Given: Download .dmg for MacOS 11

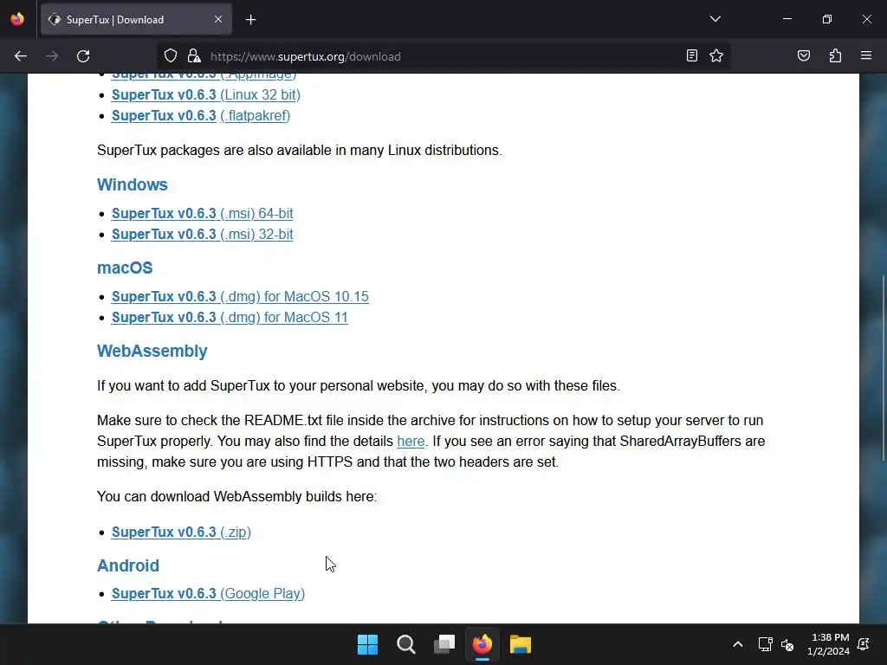Looking at the screenshot, I should [230, 317].
